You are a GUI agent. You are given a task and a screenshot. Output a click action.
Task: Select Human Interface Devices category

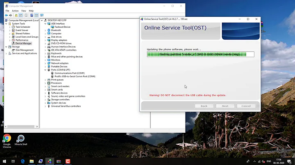pos(64,47)
